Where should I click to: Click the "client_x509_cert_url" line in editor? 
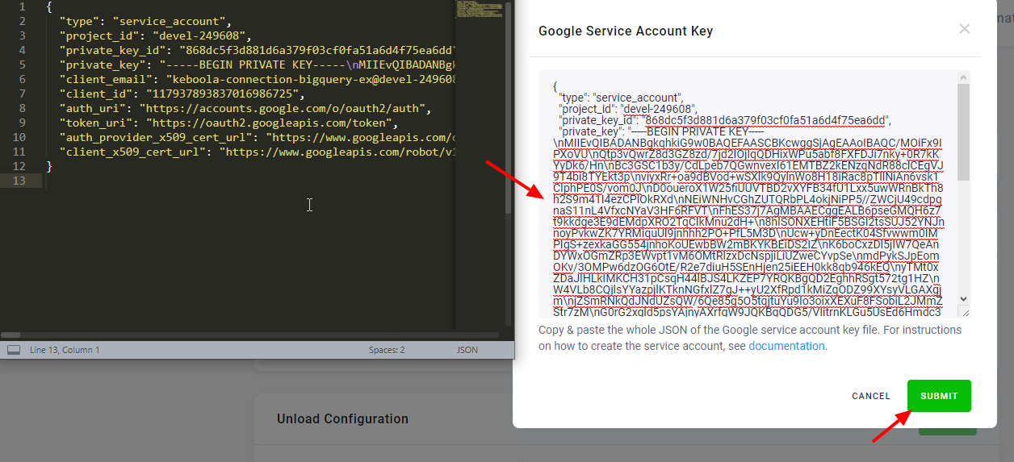pos(258,152)
